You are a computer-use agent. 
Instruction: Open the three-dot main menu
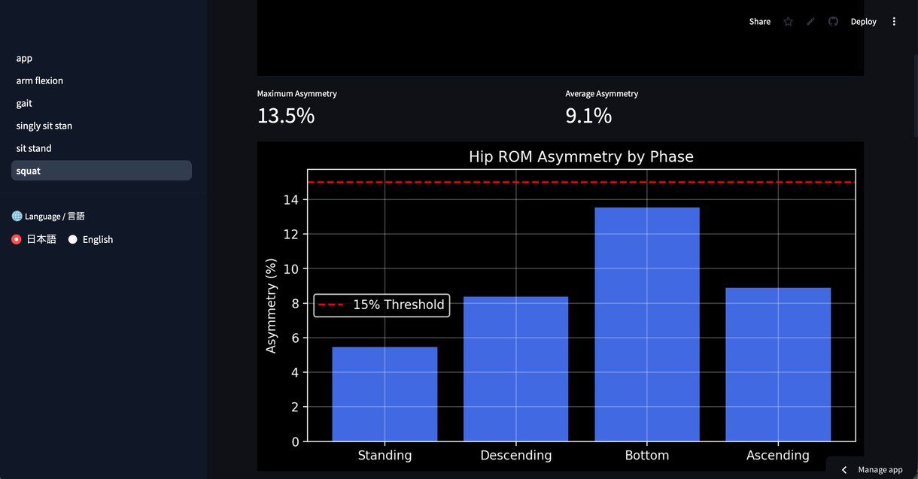pyautogui.click(x=894, y=22)
